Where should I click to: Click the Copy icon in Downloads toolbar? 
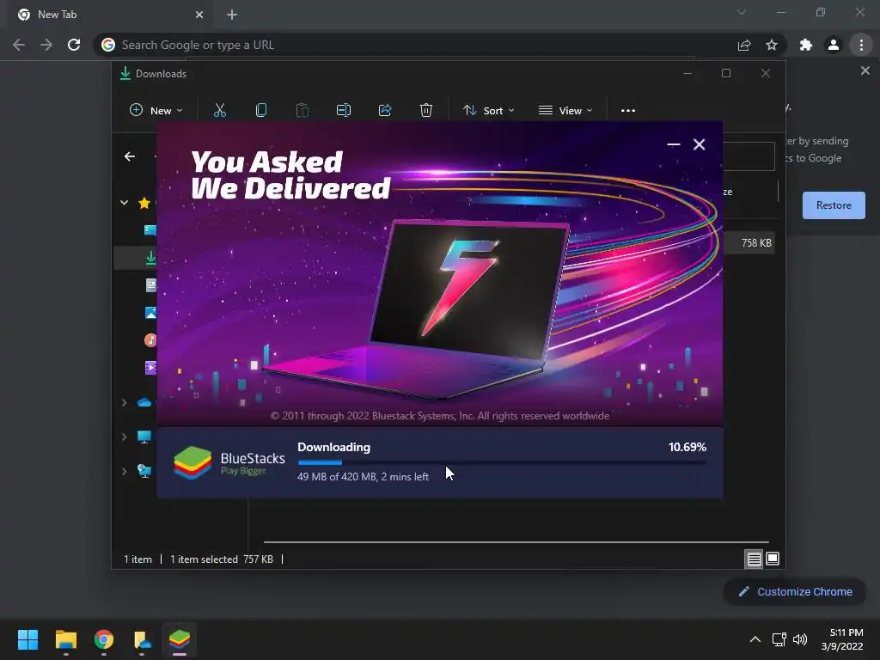coord(261,110)
